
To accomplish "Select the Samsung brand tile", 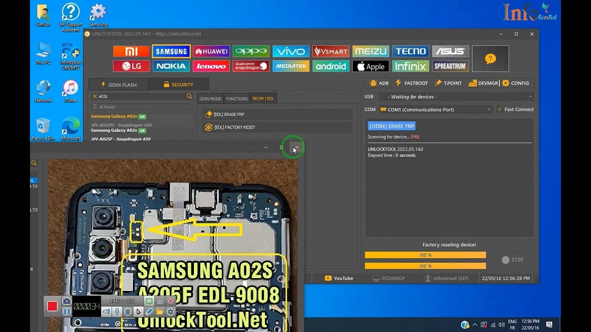I will click(x=171, y=51).
